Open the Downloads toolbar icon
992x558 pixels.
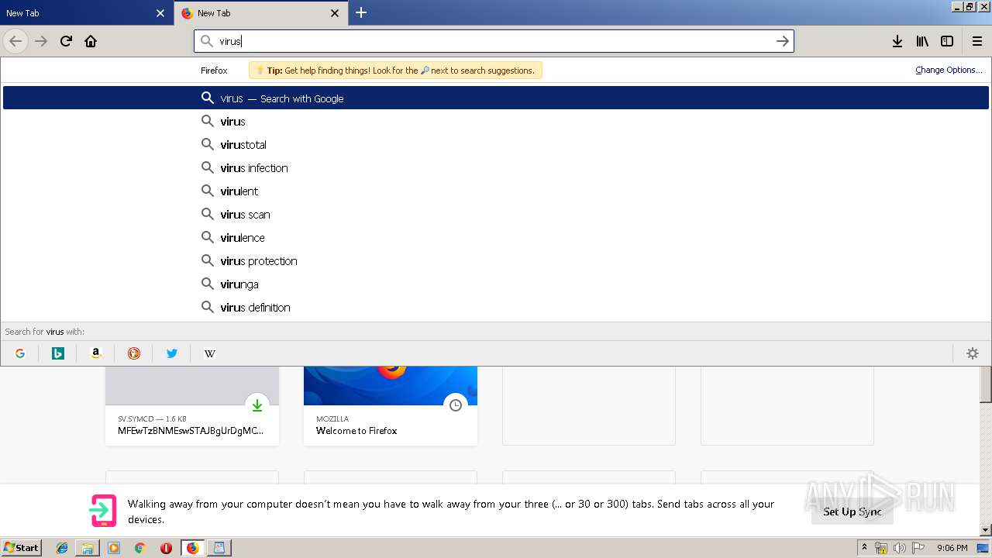coord(897,41)
